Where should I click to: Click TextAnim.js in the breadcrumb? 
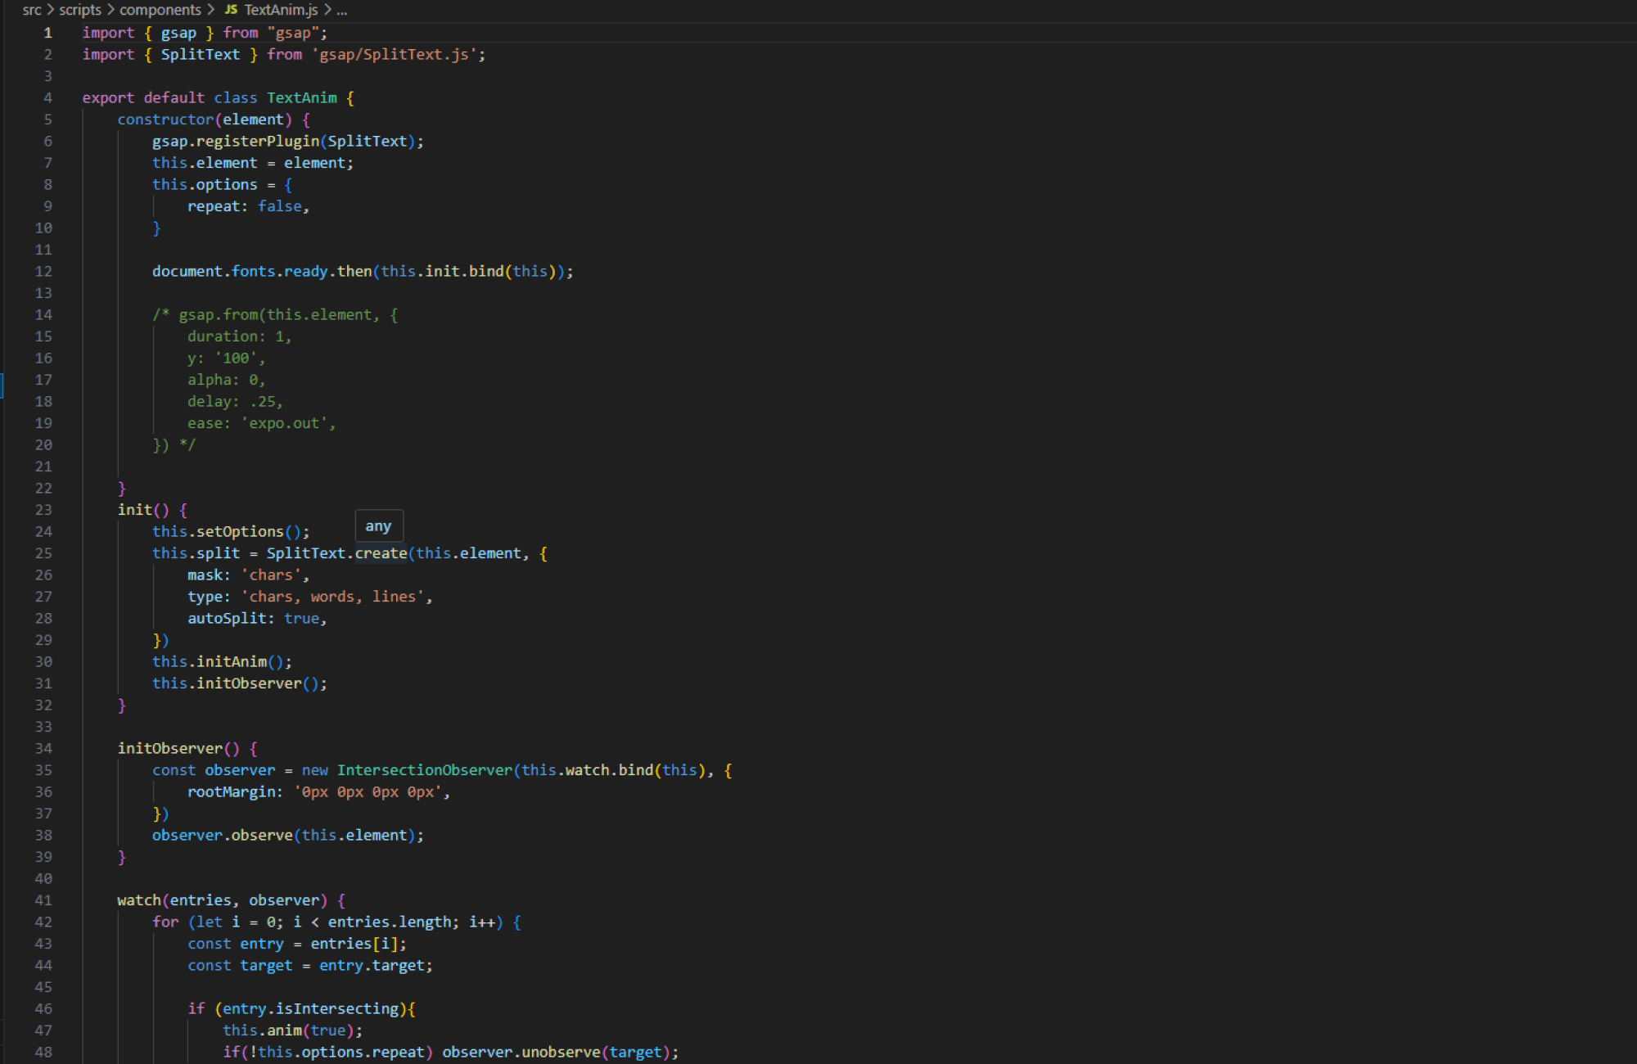281,10
